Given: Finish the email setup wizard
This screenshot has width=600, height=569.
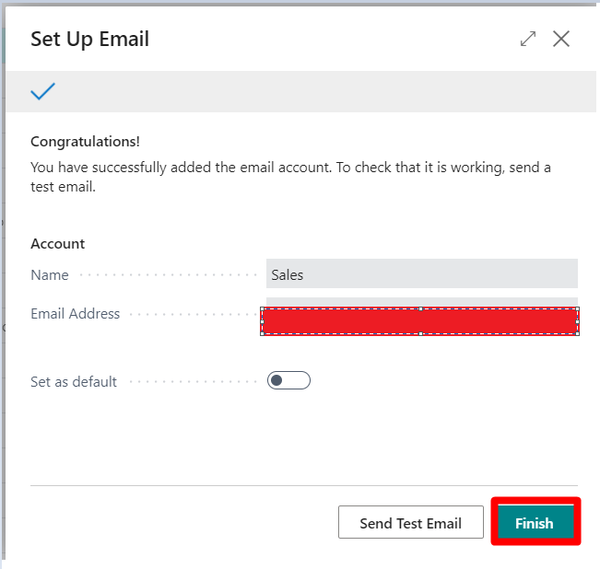Looking at the screenshot, I should tap(535, 522).
